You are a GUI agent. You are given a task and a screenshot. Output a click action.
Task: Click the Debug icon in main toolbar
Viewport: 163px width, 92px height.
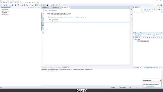click(9, 5)
